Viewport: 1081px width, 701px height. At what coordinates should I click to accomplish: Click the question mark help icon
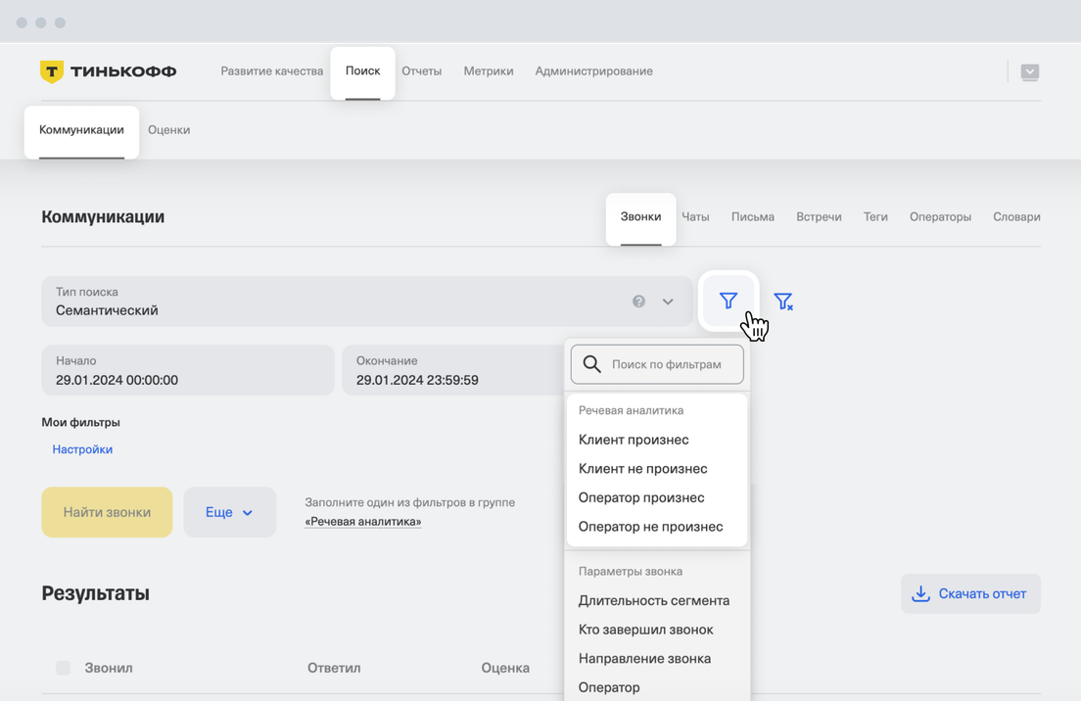click(638, 302)
